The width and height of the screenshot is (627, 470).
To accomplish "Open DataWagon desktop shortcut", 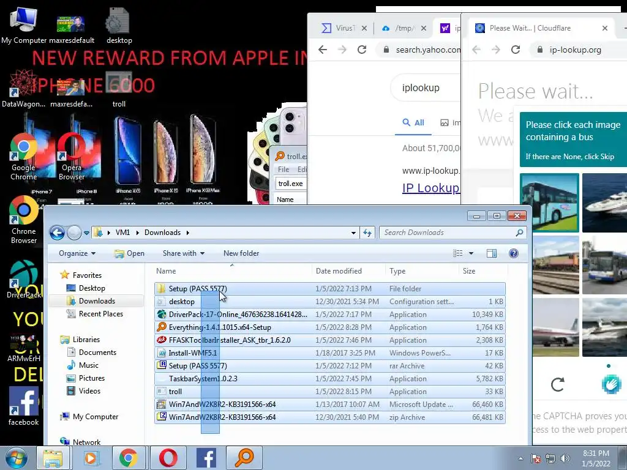I will (x=24, y=89).
